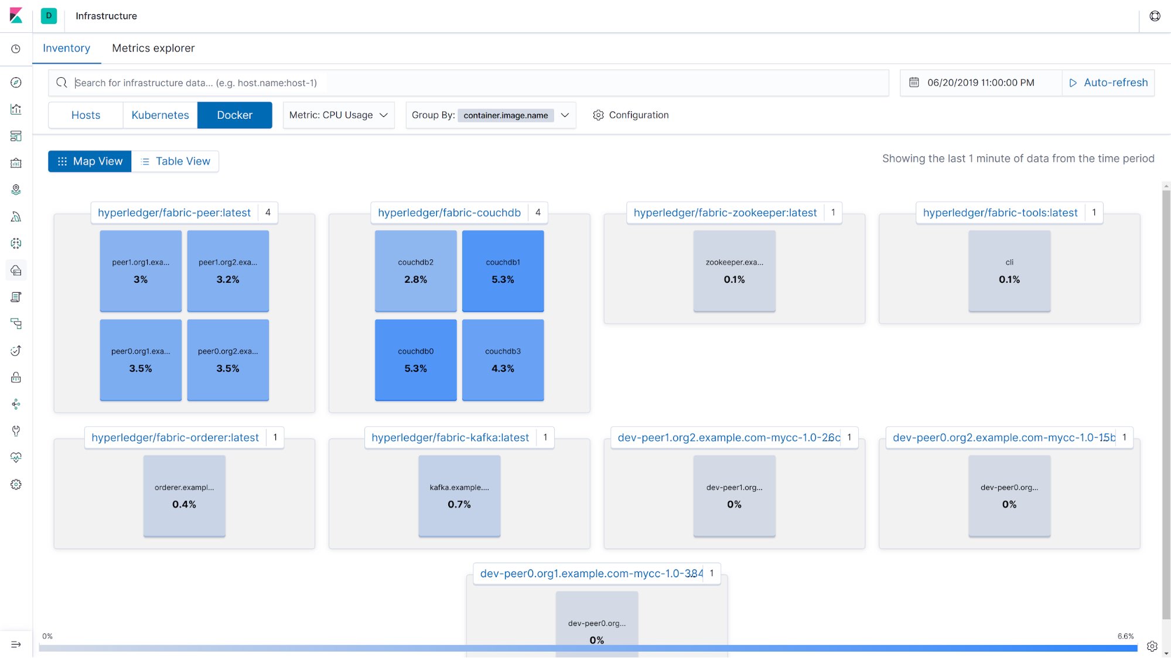Select cli container tile
The image size is (1171, 658).
coord(1009,271)
